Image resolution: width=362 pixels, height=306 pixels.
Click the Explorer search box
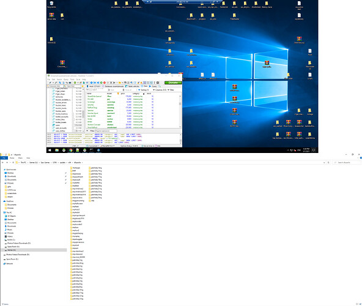tap(347, 162)
